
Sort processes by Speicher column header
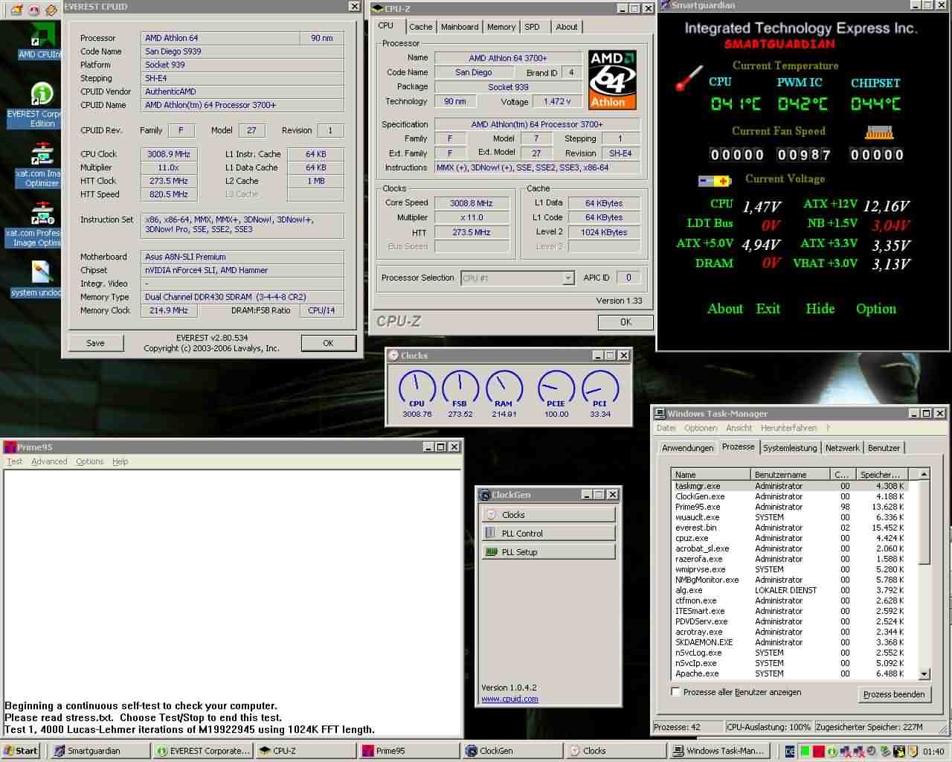(884, 474)
